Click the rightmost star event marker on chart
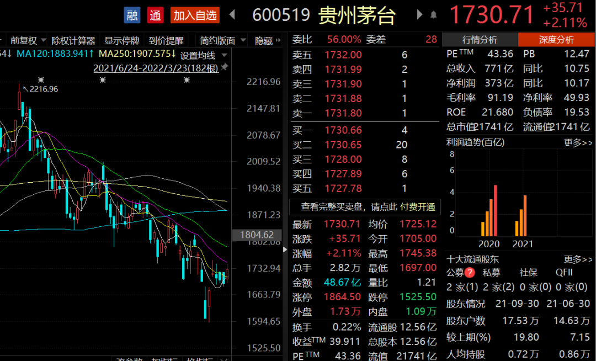Image resolution: width=596 pixels, height=361 pixels. coord(187,80)
